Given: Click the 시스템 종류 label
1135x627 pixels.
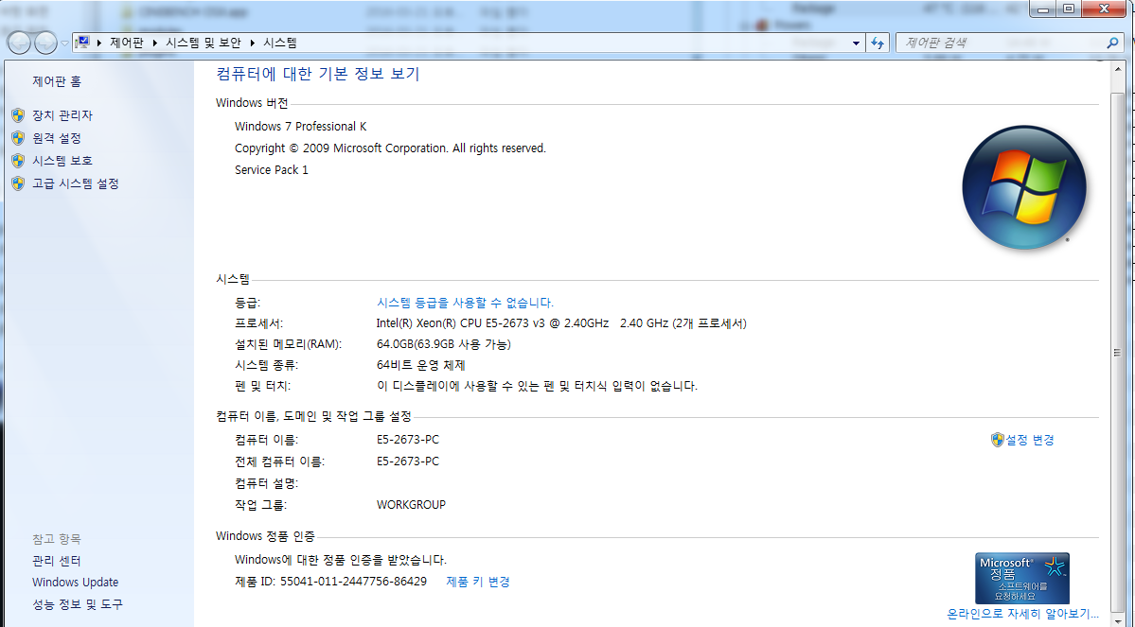Looking at the screenshot, I should [x=266, y=365].
